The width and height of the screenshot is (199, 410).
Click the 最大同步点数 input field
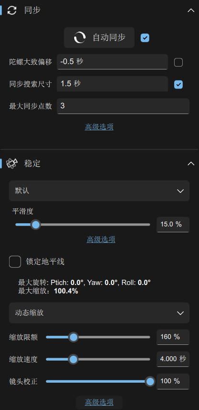click(123, 106)
